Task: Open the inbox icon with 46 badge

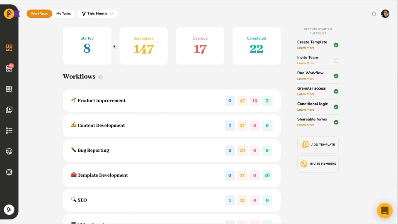Action: click(10, 68)
